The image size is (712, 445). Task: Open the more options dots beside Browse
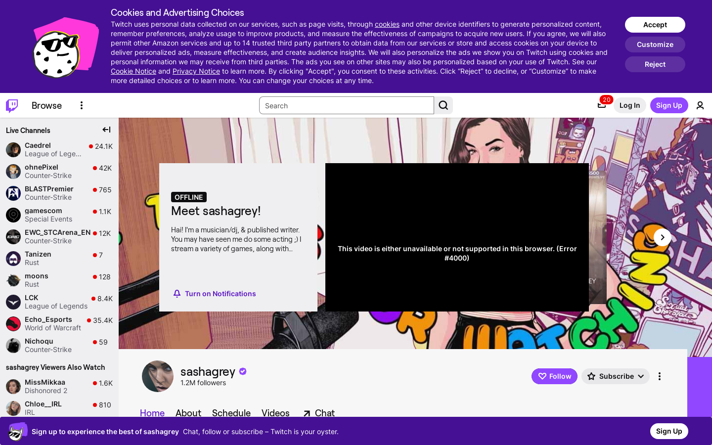82,105
